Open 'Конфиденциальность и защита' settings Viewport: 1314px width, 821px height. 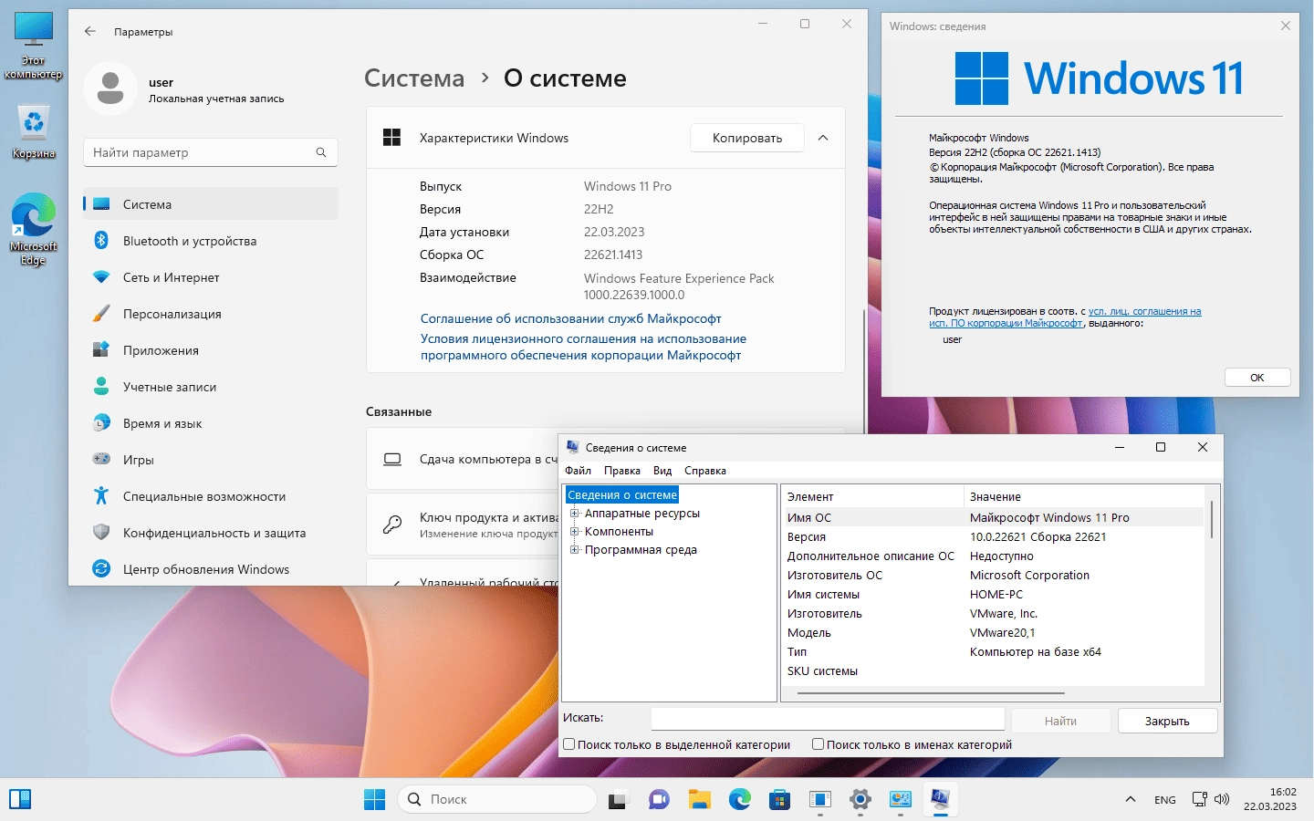[211, 533]
